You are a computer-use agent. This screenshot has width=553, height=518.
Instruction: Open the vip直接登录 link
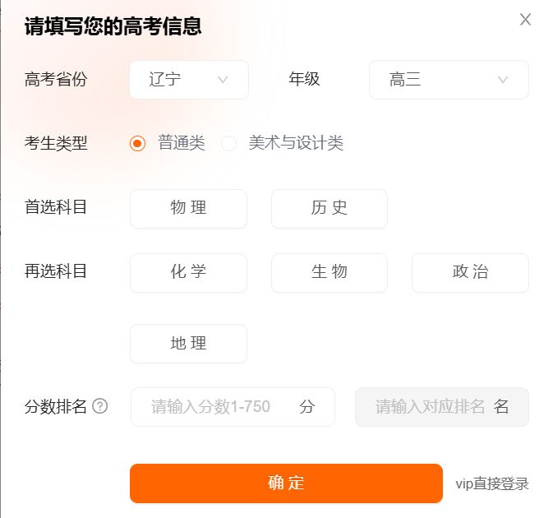[x=492, y=483]
